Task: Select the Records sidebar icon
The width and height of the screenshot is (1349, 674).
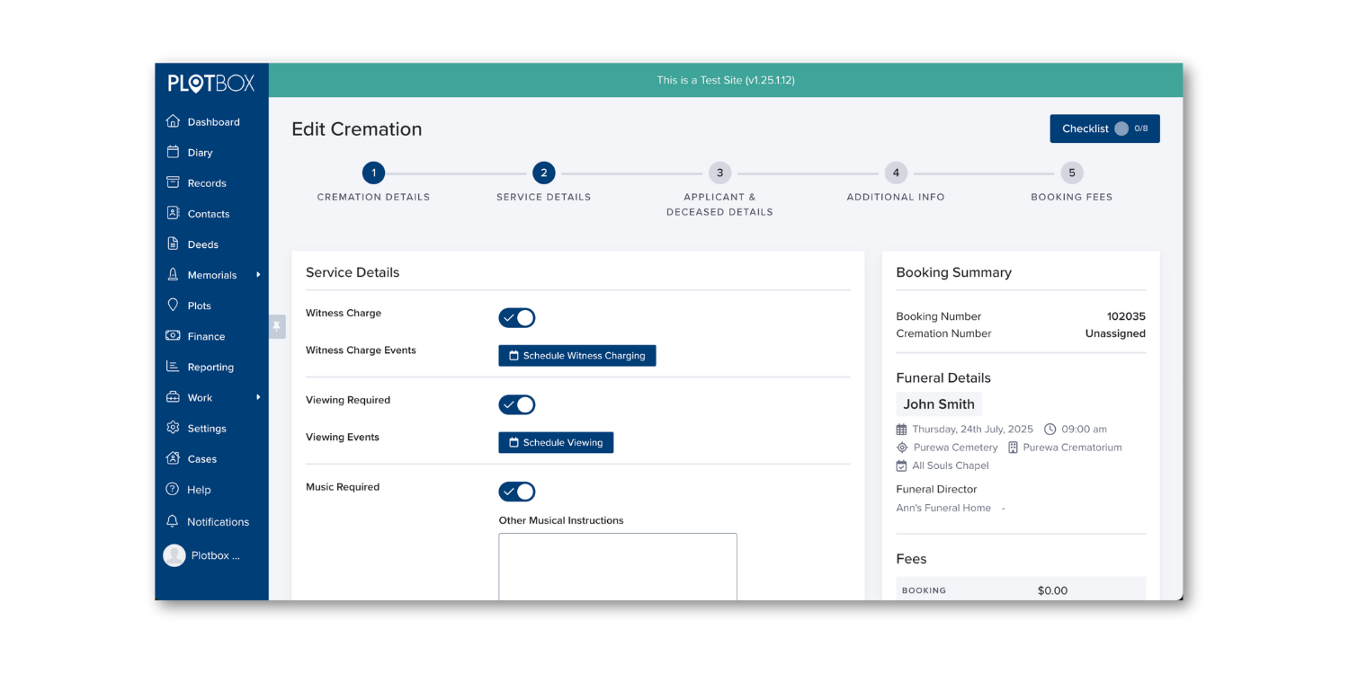Action: [174, 182]
